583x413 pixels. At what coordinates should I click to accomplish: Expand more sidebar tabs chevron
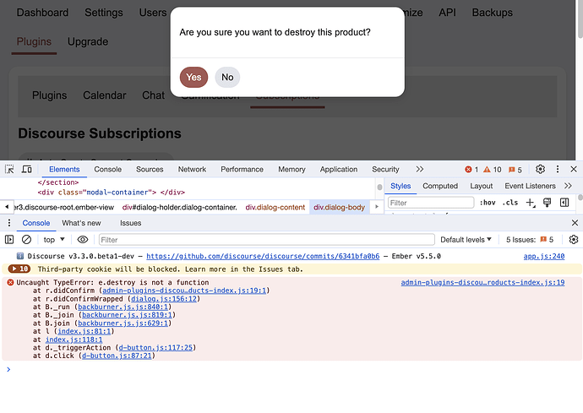coord(568,186)
